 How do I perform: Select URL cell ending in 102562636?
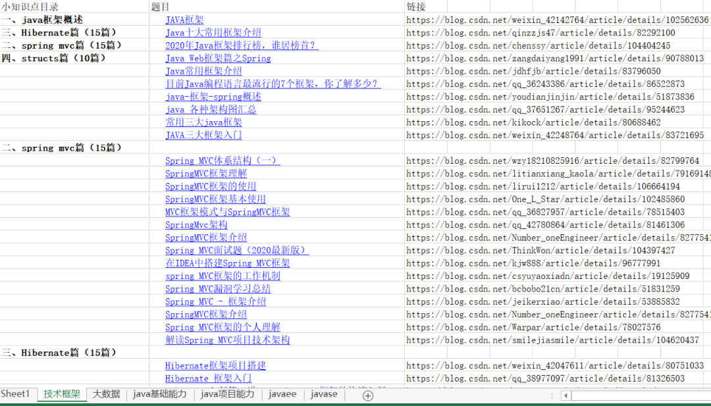click(558, 20)
